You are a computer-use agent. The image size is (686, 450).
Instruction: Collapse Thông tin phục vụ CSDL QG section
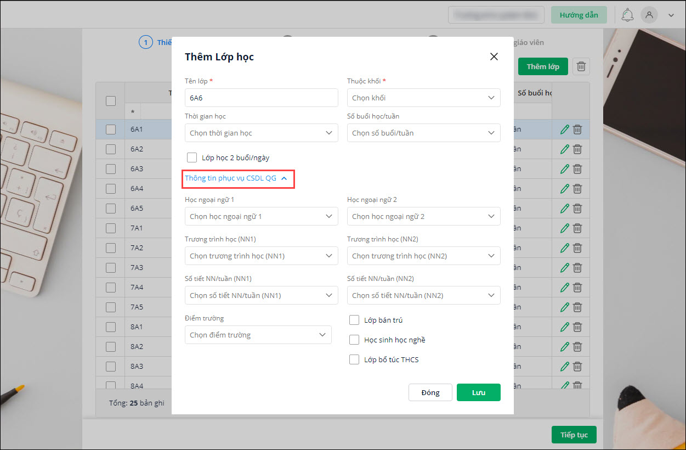(x=236, y=178)
